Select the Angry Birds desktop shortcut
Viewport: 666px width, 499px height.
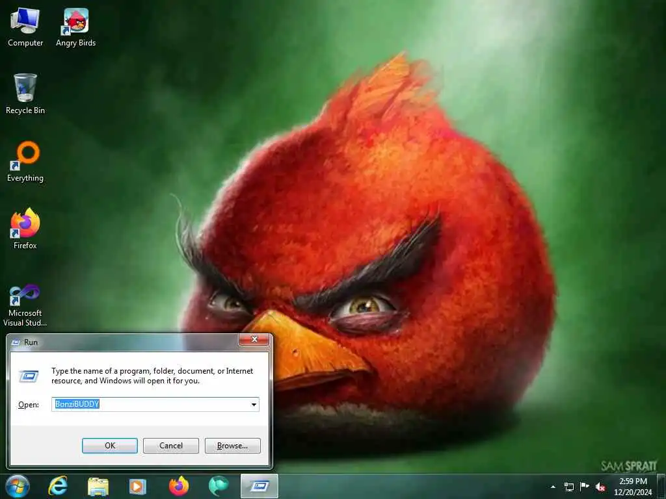(75, 27)
